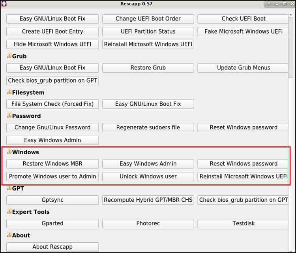Launch Gparted from Expert Tools

[x=52, y=223]
